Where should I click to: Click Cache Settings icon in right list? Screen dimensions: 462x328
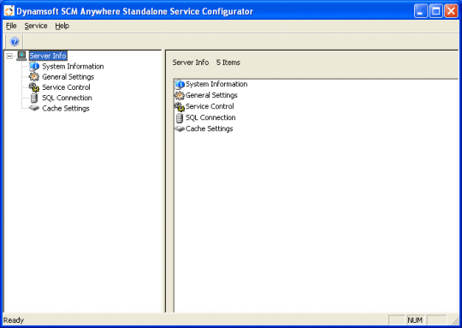click(180, 129)
